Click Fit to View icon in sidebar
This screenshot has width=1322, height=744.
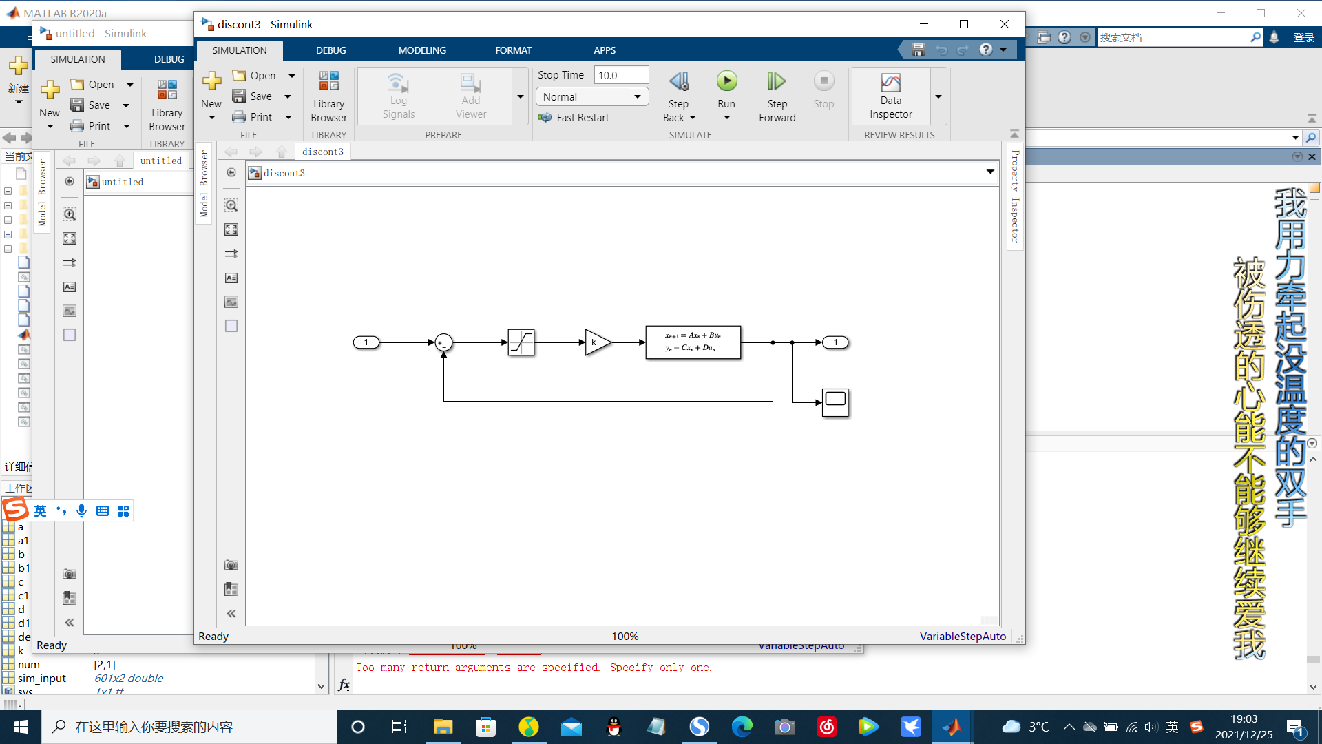point(231,229)
